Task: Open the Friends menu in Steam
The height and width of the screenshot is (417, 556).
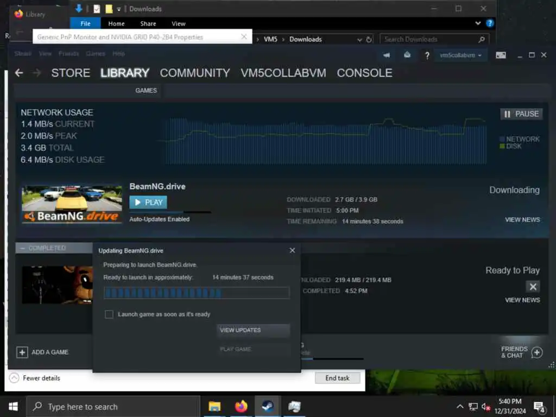Action: pyautogui.click(x=68, y=54)
